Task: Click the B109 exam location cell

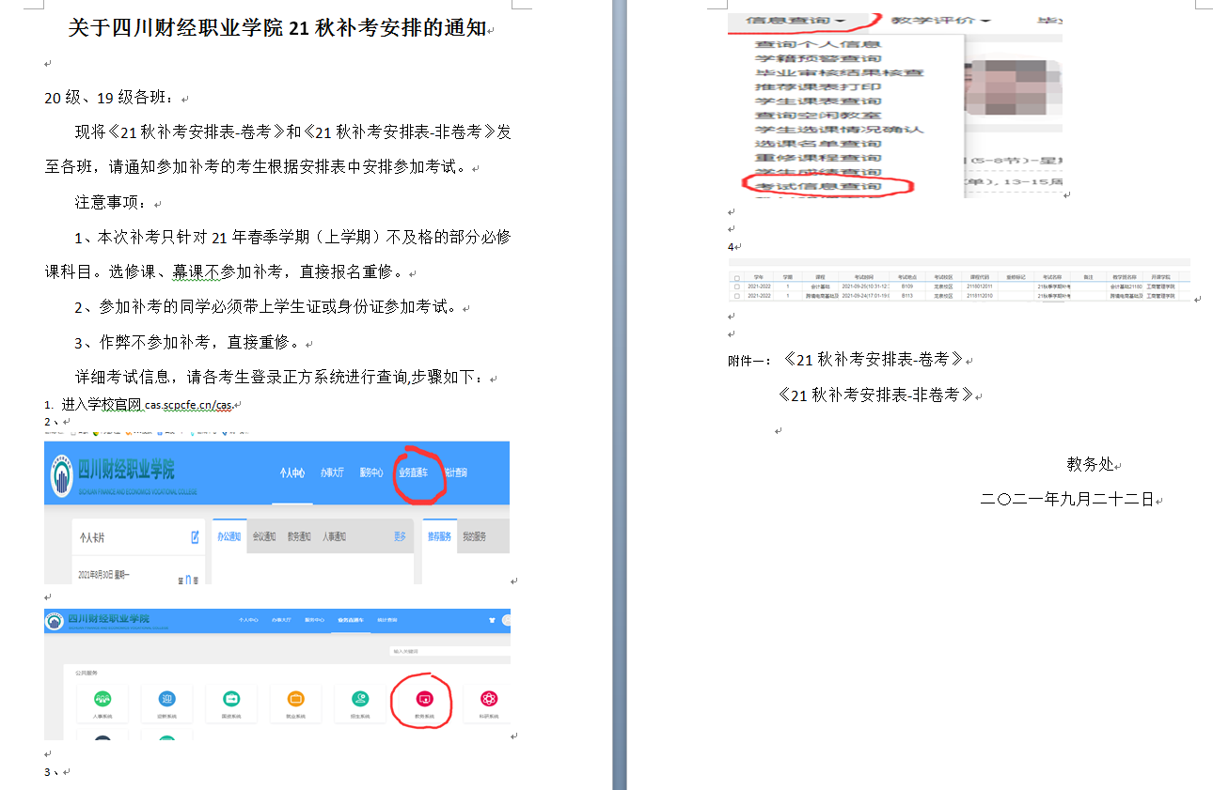Action: (907, 286)
